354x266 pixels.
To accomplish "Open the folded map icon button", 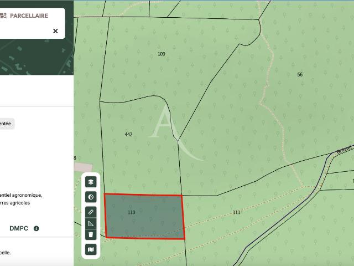I will (91, 249).
